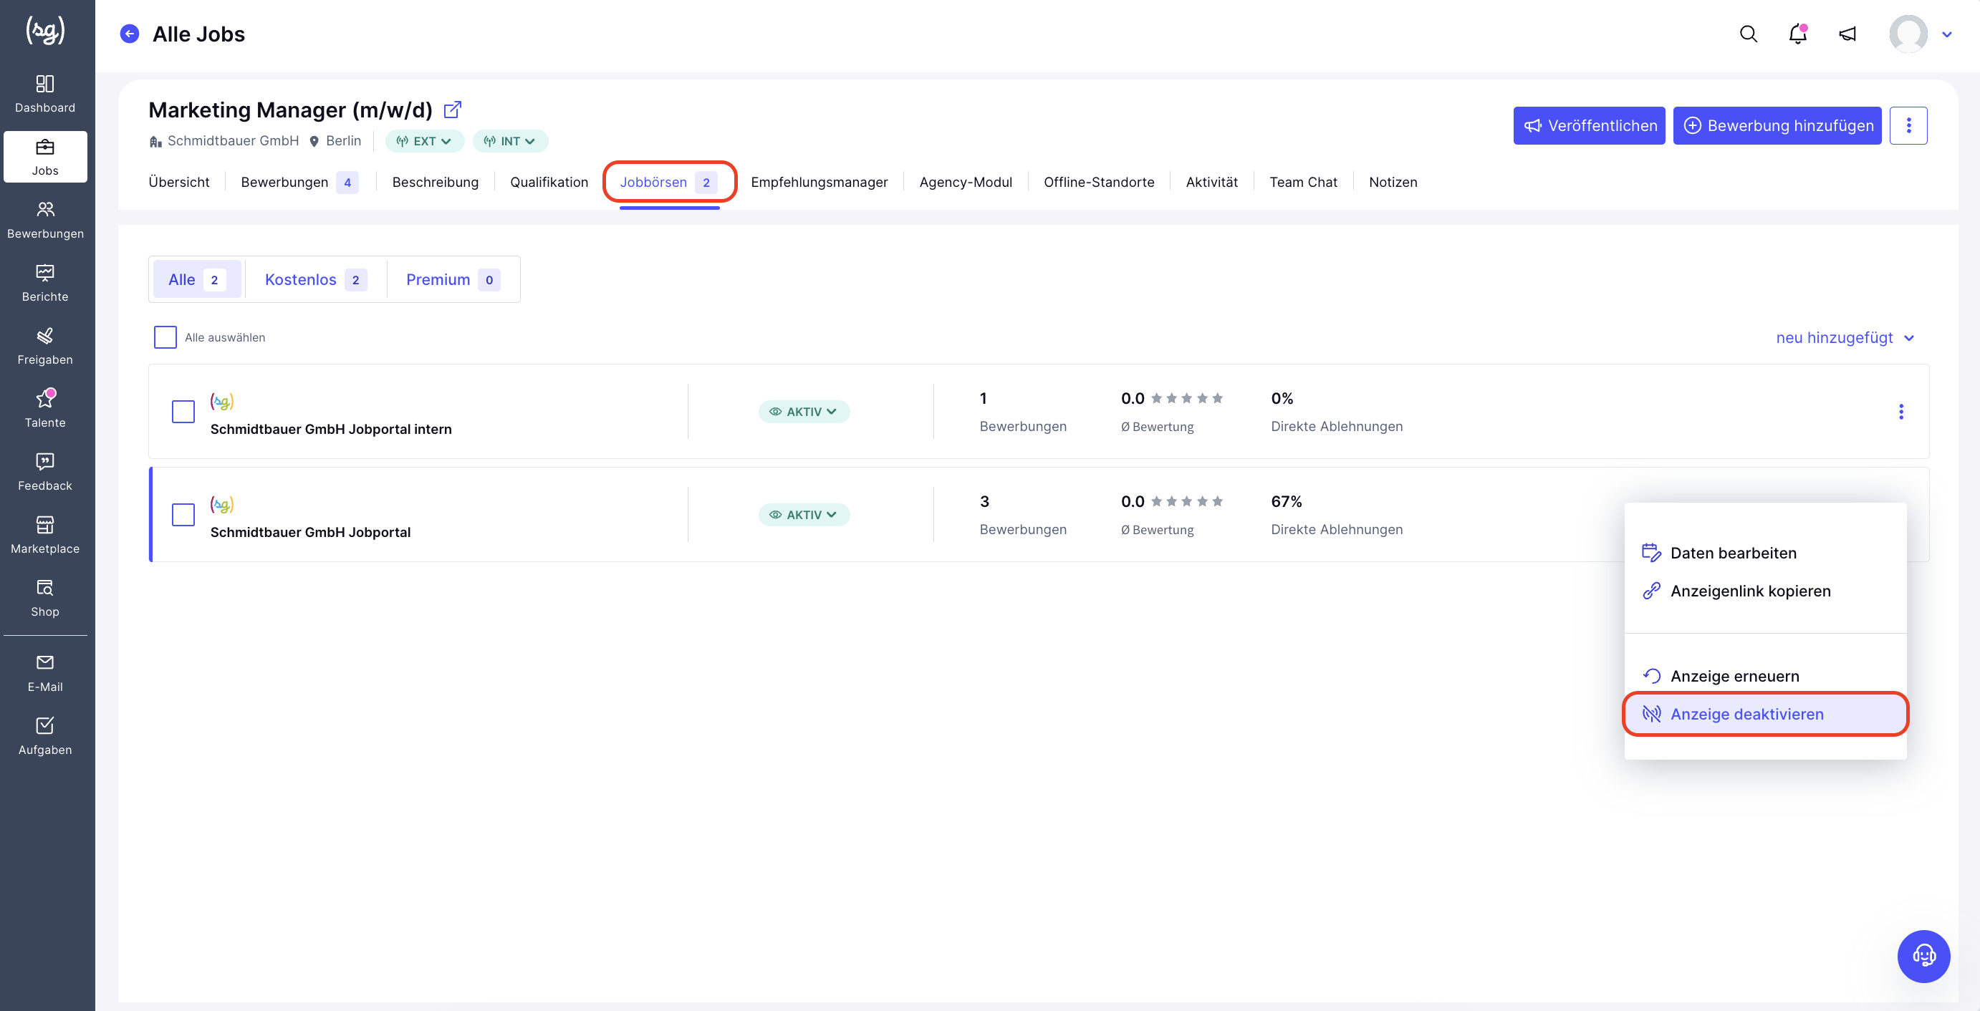Image resolution: width=1980 pixels, height=1011 pixels.
Task: Click Schmidtbauer GmbH Jobportal title
Action: (309, 533)
